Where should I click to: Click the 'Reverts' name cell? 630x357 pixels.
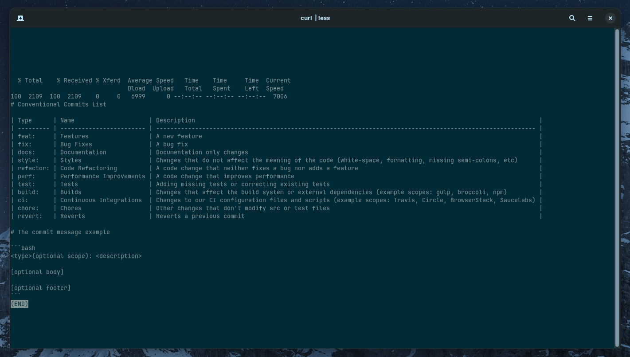73,216
